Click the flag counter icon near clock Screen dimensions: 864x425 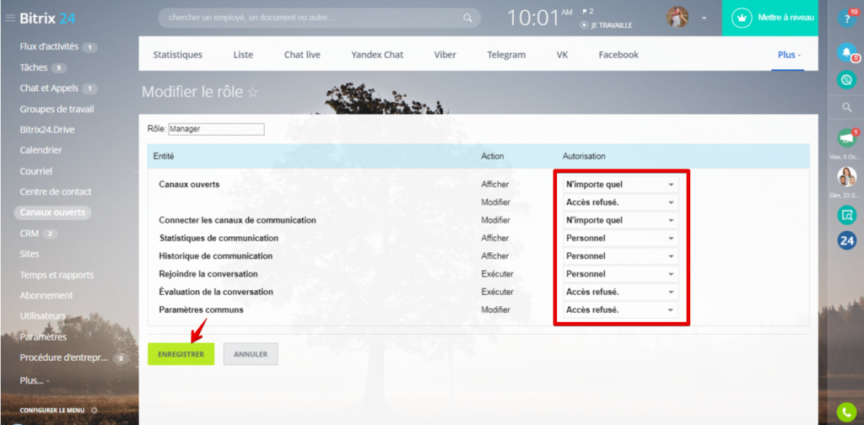coord(587,11)
